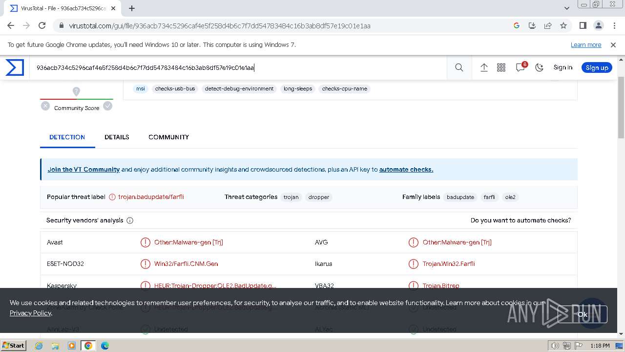Click Do you want to automate checks?
The image size is (625, 352).
[x=521, y=220]
